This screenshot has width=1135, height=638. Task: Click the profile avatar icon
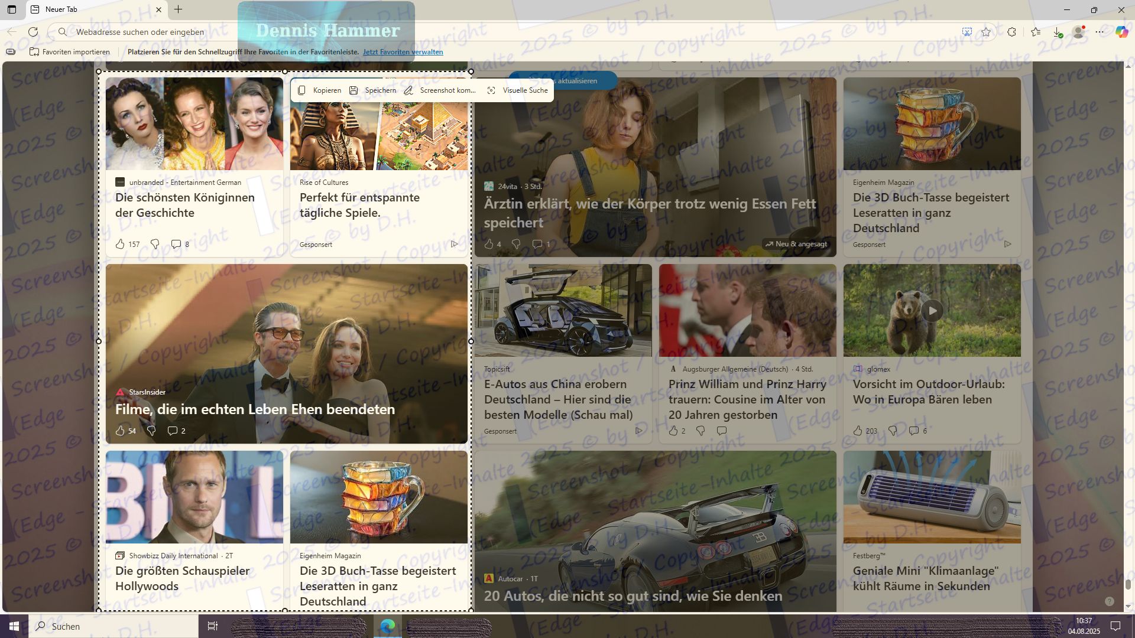1079,32
